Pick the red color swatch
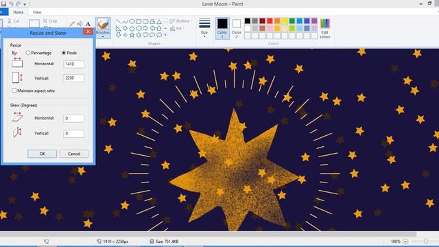The height and width of the screenshot is (247, 439). pyautogui.click(x=270, y=21)
